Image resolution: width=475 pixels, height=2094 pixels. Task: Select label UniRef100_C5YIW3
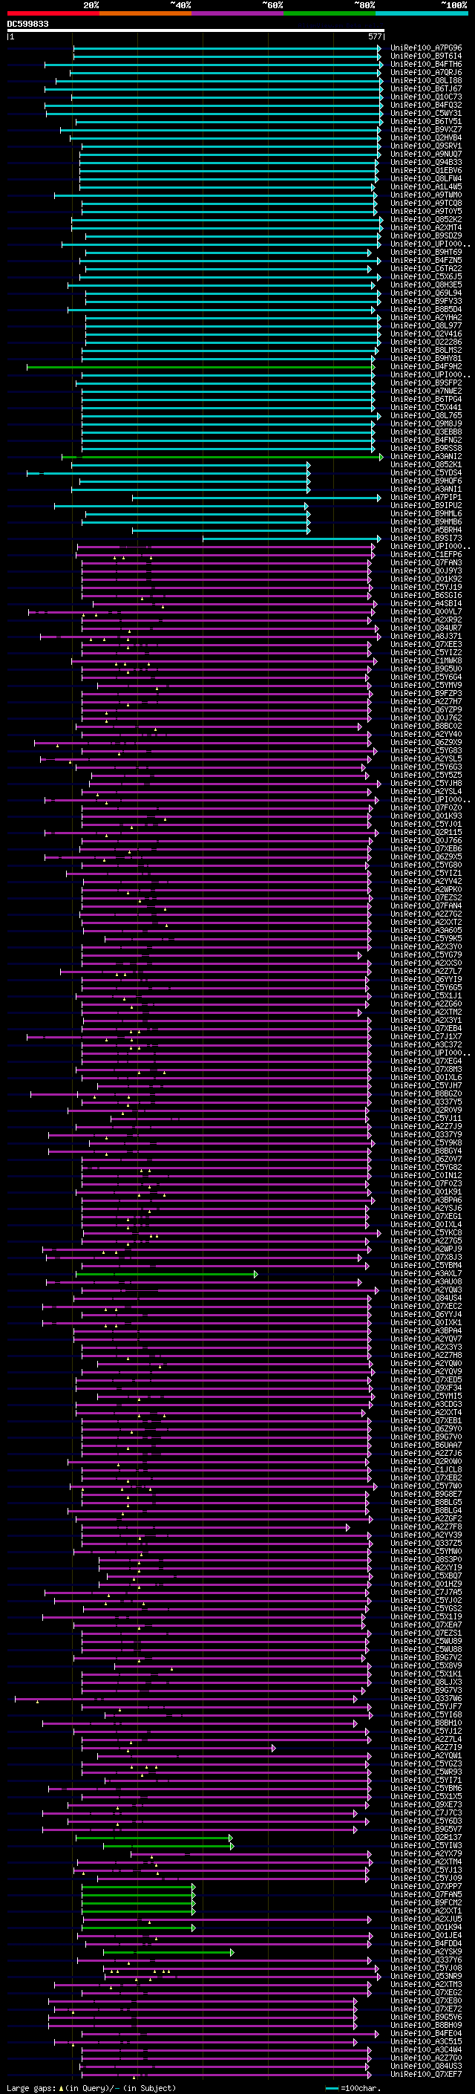[426, 1845]
